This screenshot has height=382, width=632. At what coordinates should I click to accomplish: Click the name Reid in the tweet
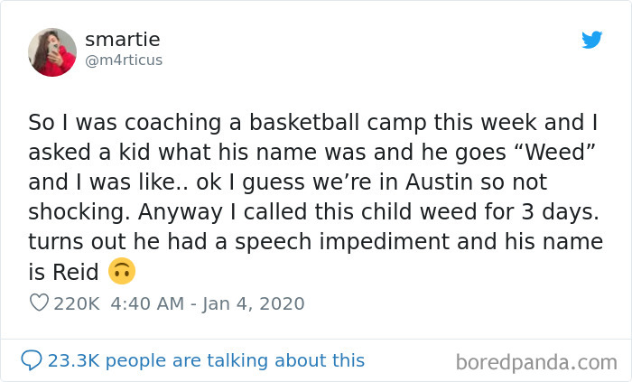tap(76, 272)
